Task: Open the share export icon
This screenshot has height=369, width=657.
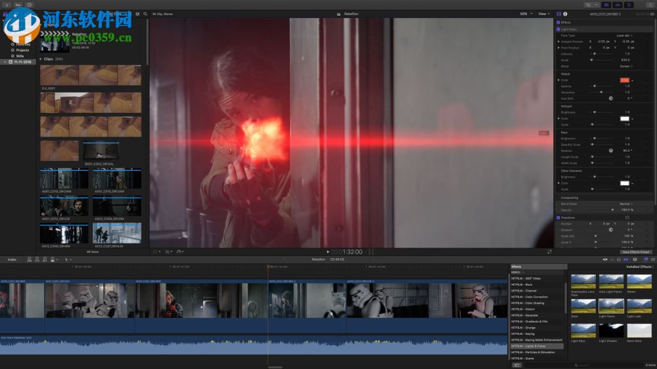Action: pyautogui.click(x=650, y=5)
